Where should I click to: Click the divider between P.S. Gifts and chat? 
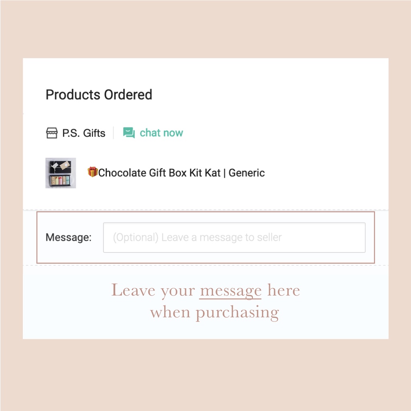coord(114,133)
